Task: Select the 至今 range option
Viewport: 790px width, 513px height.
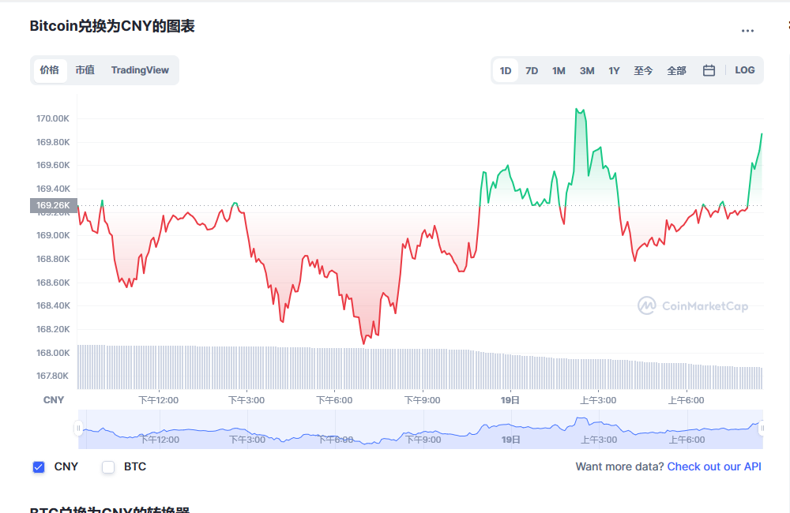Action: tap(643, 70)
